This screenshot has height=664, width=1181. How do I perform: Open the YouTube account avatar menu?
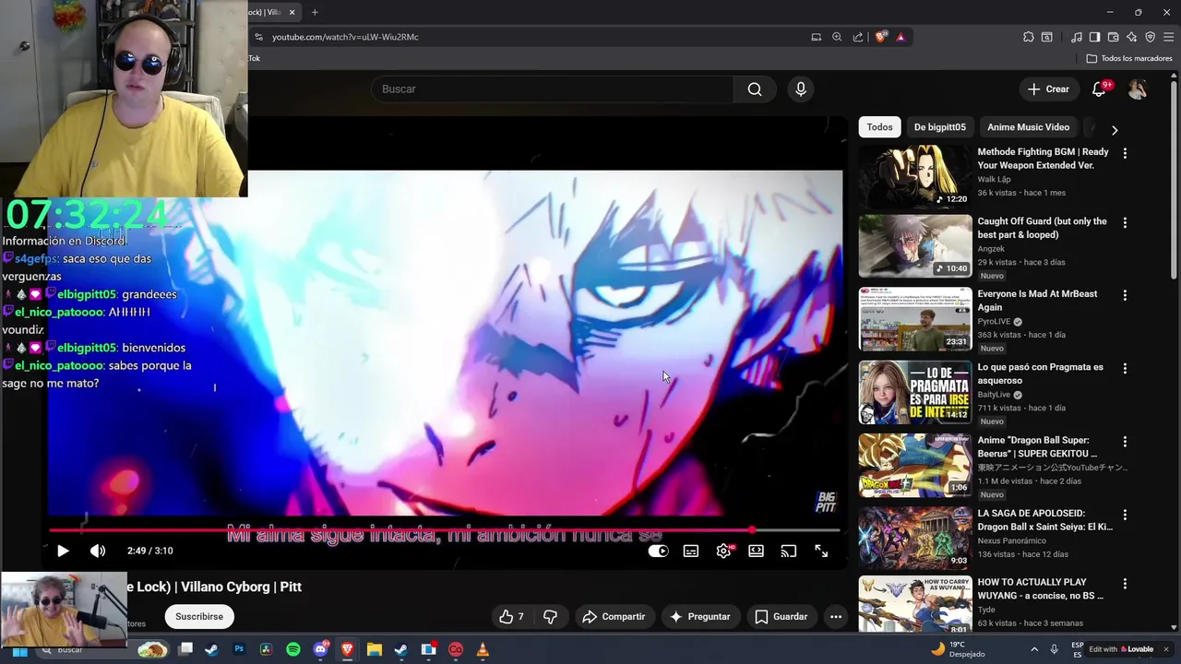1138,89
